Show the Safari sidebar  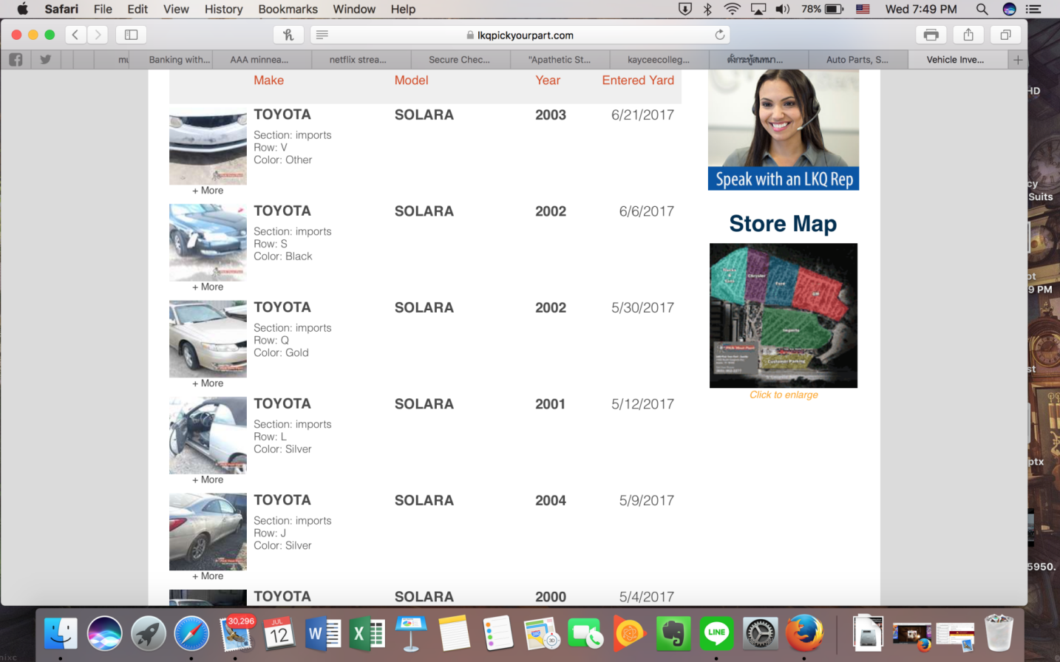(x=132, y=35)
